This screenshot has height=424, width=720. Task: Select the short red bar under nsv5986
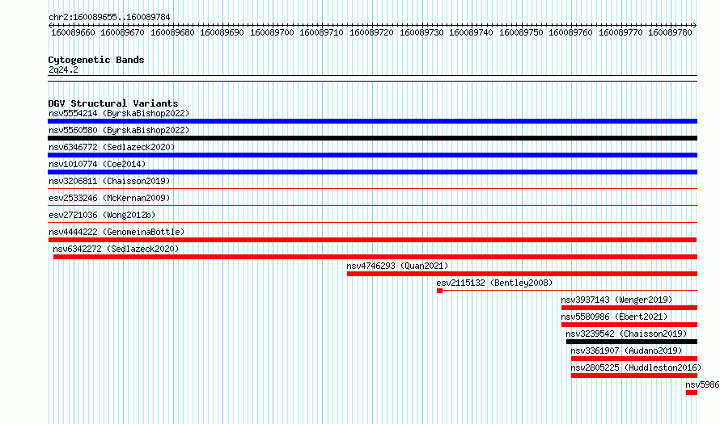692,393
